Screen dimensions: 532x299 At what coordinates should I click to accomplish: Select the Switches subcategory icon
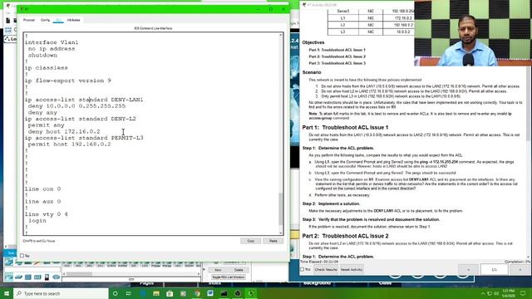[18, 277]
